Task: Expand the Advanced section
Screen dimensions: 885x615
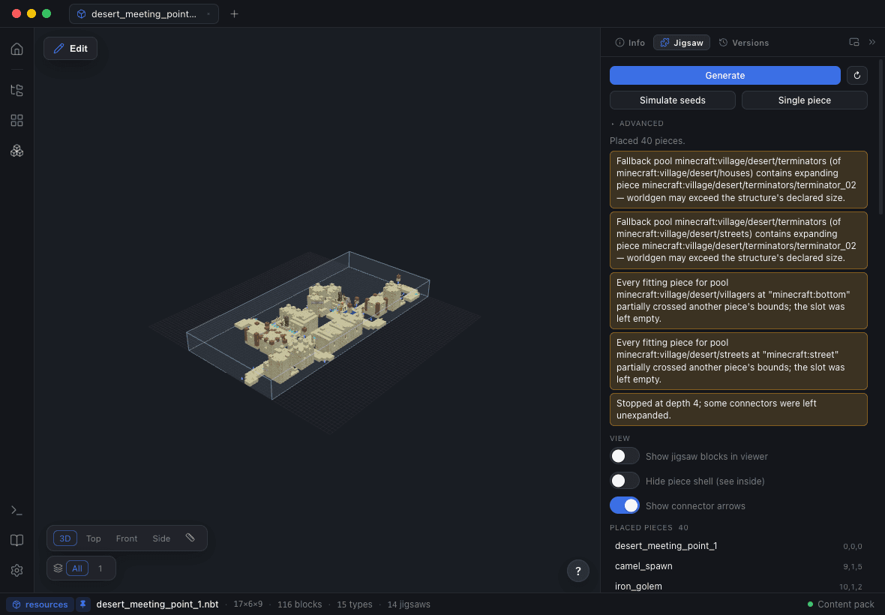Action: click(637, 124)
